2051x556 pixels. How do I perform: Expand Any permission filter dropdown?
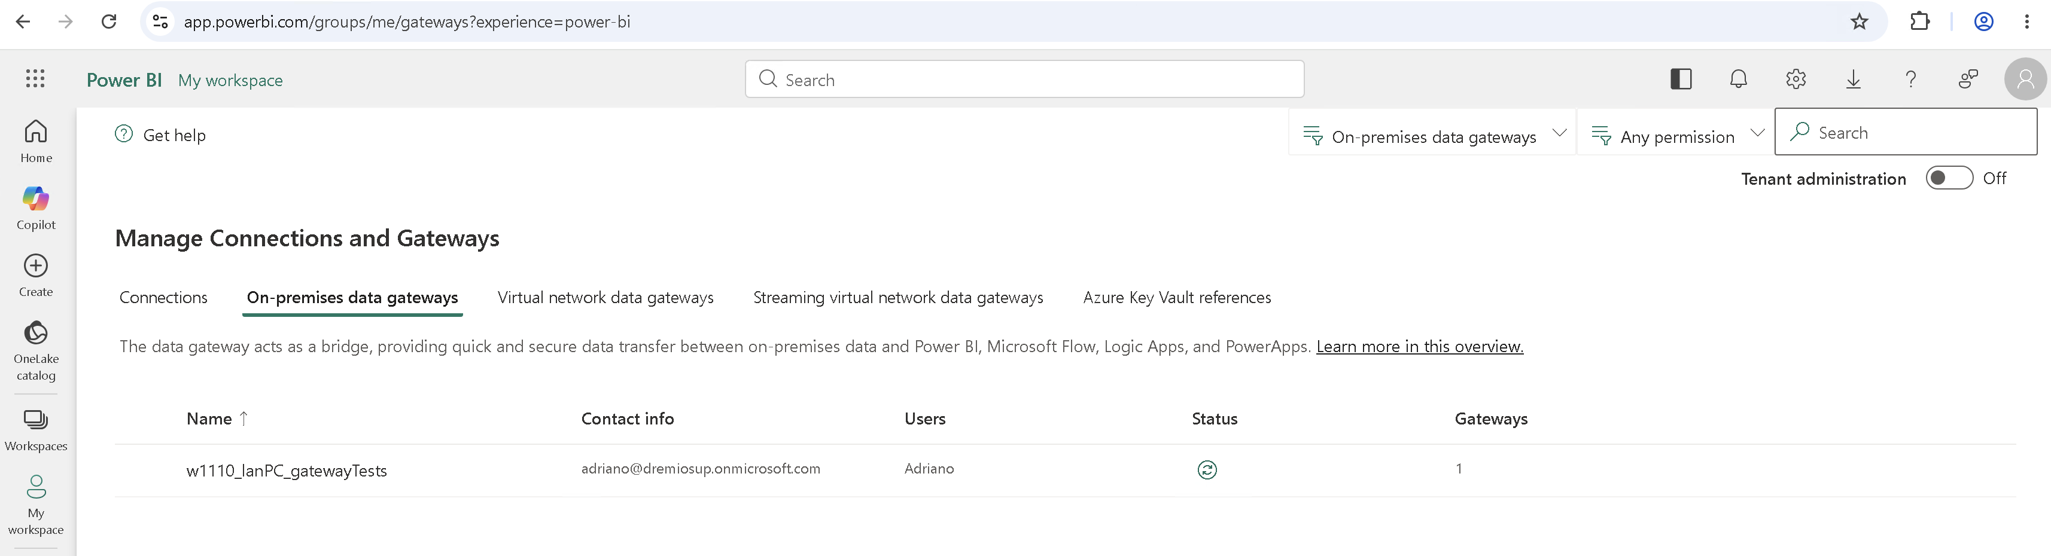click(1676, 133)
